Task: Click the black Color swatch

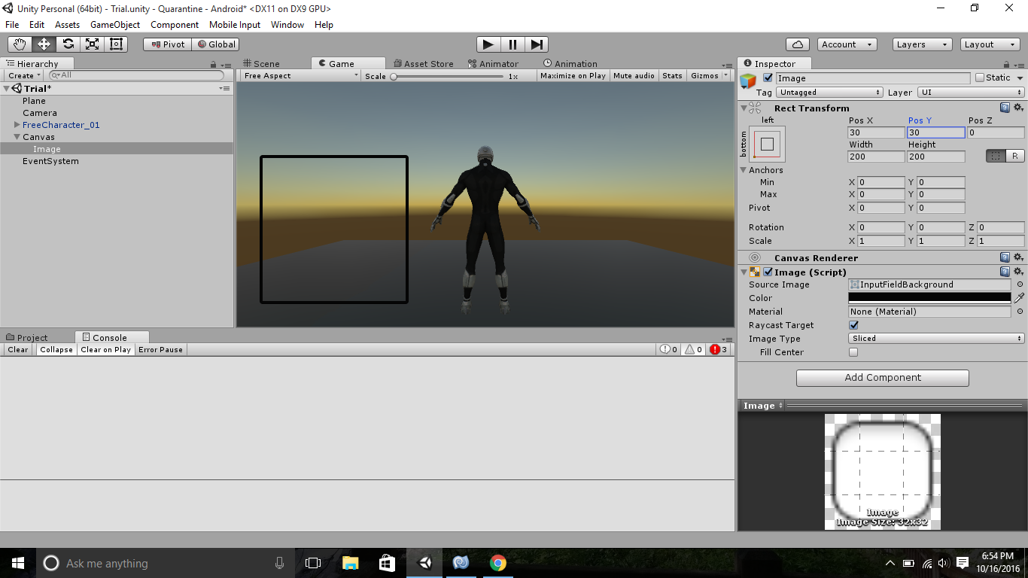Action: click(929, 298)
